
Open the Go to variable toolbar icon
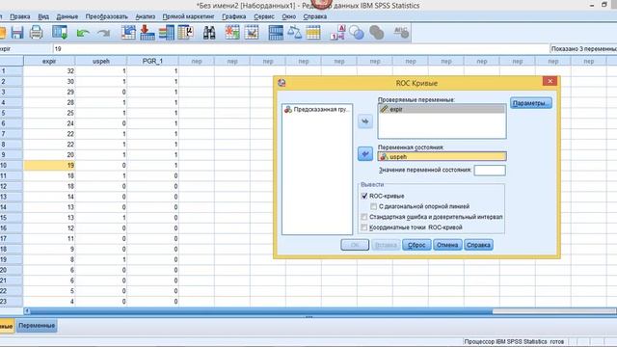148,33
